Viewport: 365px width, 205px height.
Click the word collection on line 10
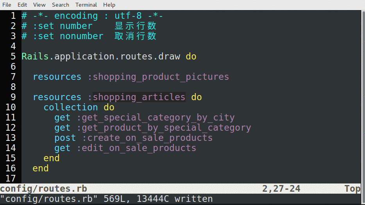tap(71, 107)
